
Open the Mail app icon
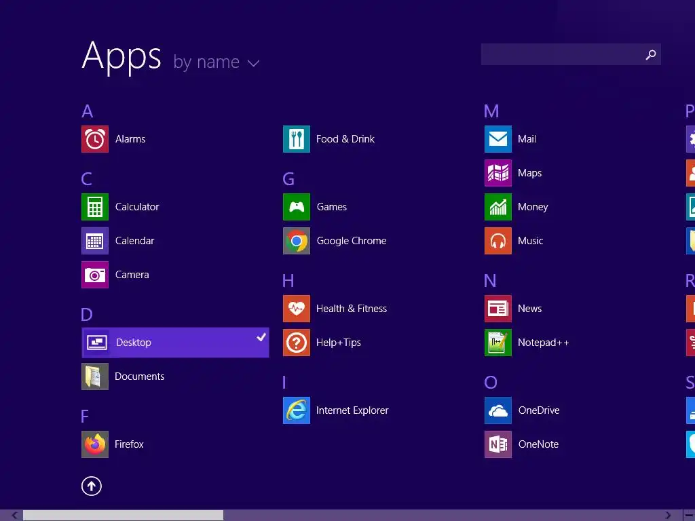498,139
